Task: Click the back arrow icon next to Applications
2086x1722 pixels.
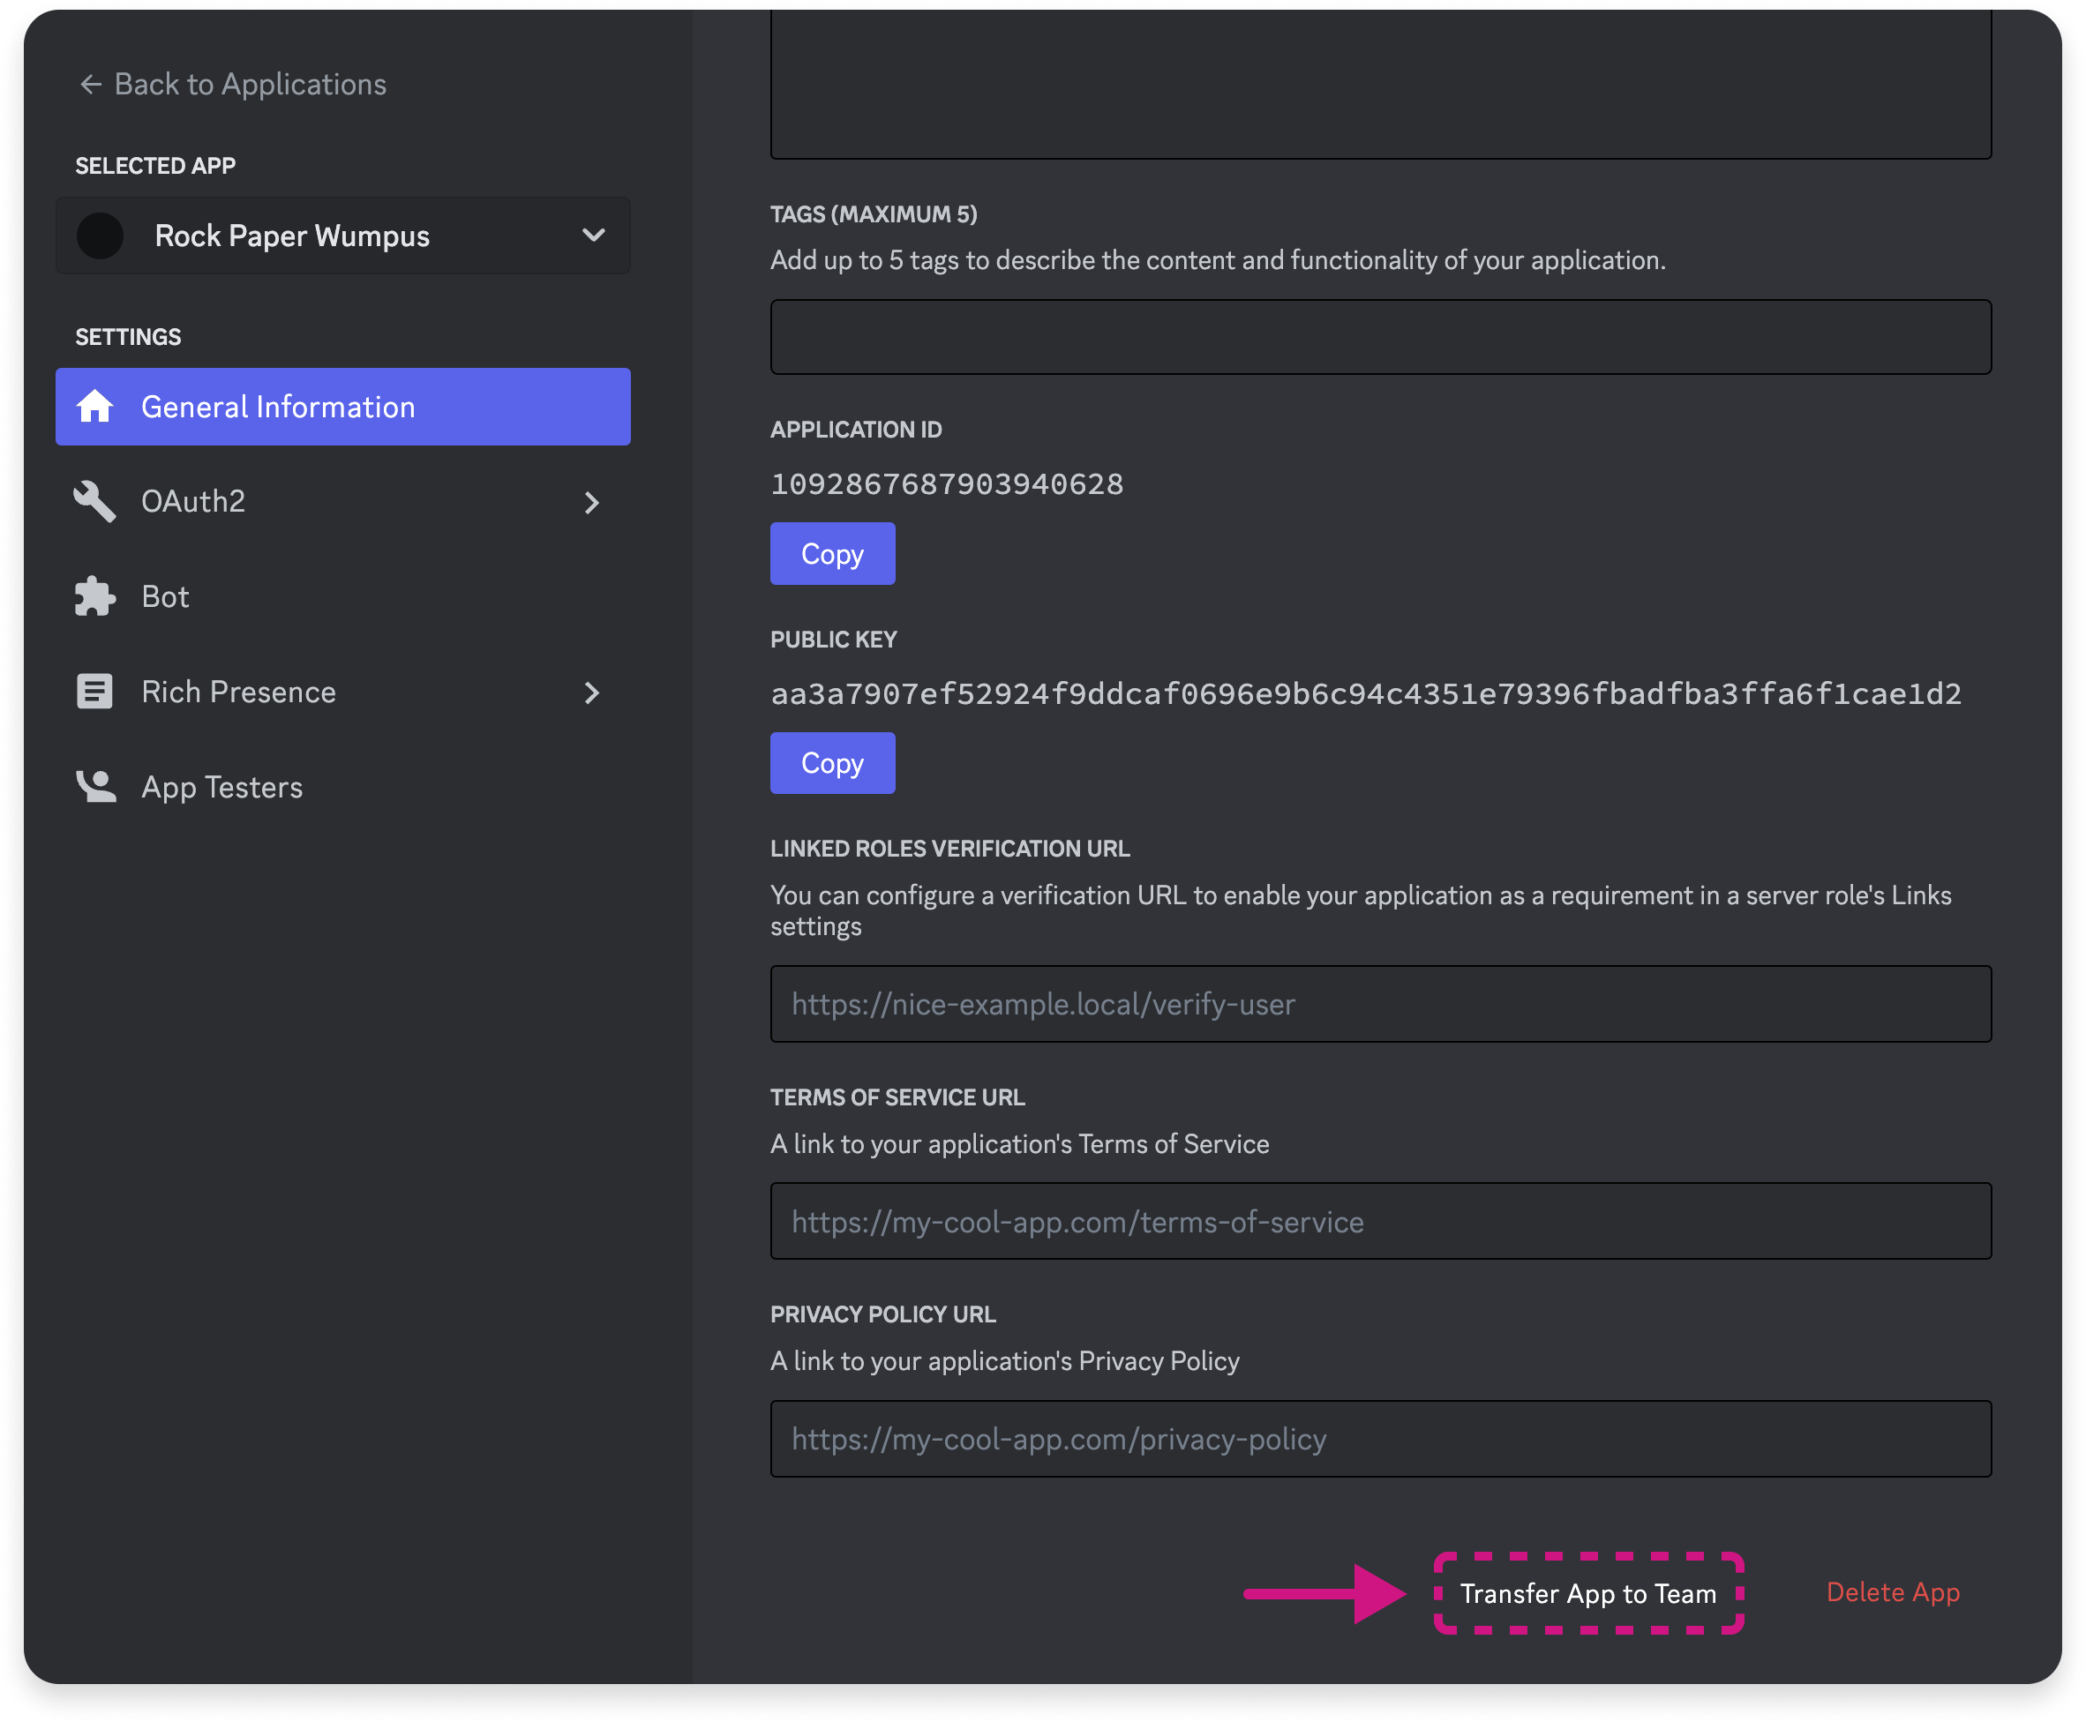Action: point(90,86)
